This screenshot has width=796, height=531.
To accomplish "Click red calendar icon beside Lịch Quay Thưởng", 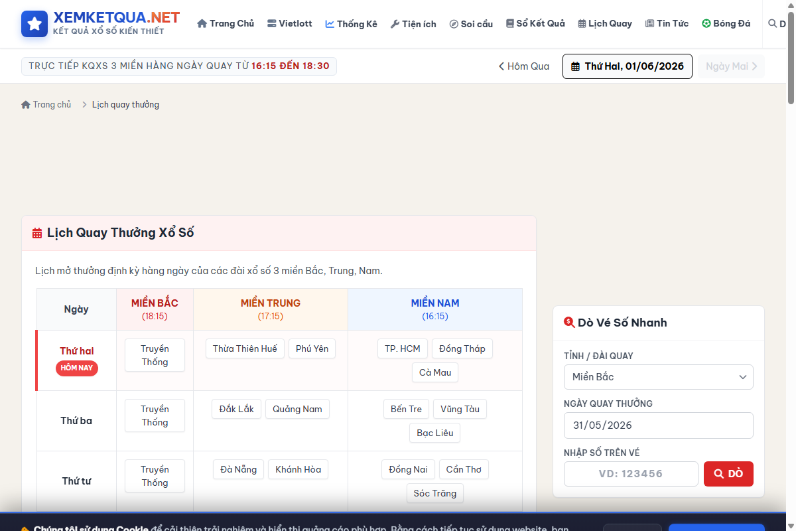I will (x=37, y=233).
